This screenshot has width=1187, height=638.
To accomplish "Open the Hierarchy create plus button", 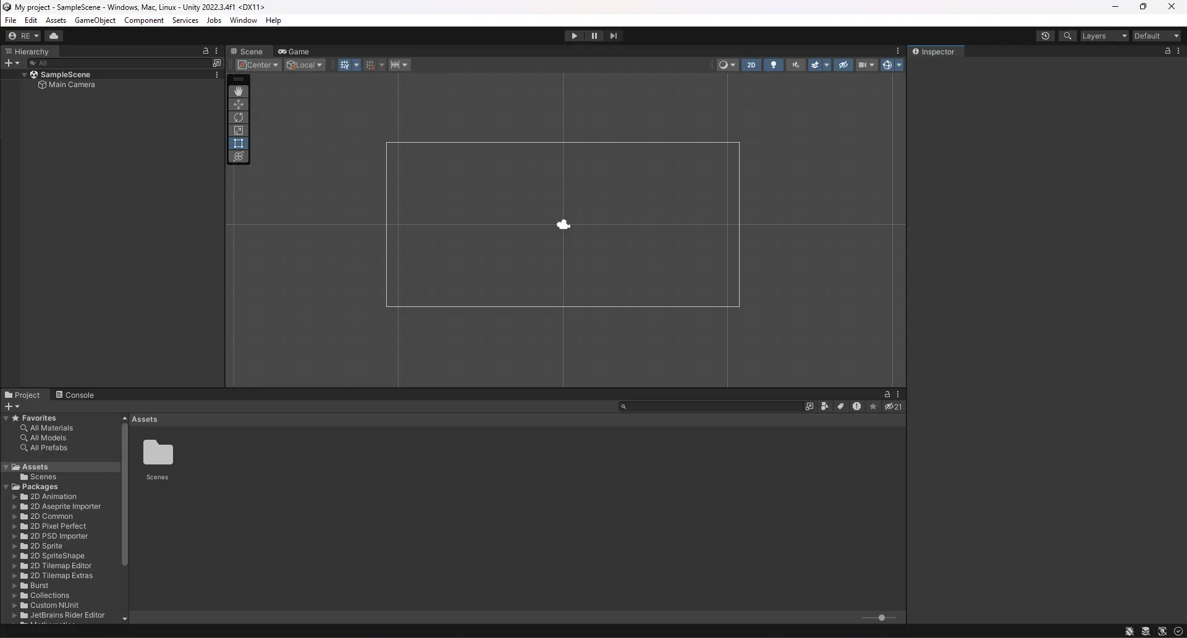I will click(12, 63).
